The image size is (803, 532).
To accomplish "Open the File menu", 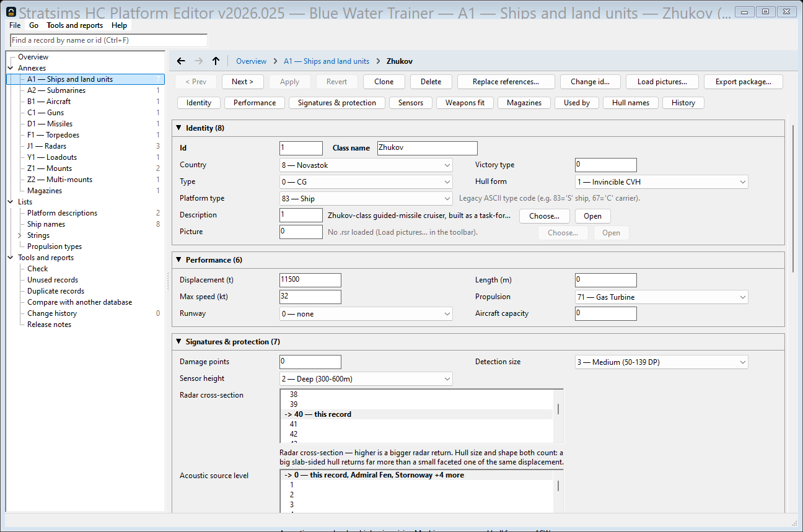I will [x=15, y=25].
